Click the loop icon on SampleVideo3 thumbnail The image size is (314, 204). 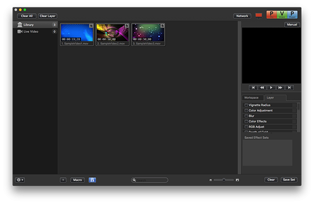[x=162, y=26]
